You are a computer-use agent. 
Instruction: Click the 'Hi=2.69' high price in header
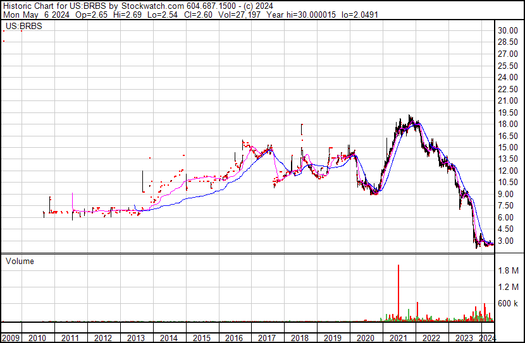coord(128,15)
